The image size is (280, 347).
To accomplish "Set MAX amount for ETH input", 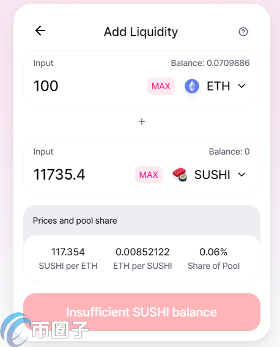I will 161,86.
